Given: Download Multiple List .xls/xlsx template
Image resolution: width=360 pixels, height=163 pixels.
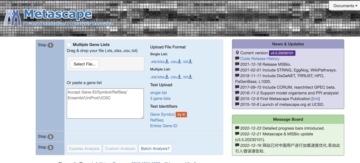Looking at the screenshot, I should click(x=159, y=77).
